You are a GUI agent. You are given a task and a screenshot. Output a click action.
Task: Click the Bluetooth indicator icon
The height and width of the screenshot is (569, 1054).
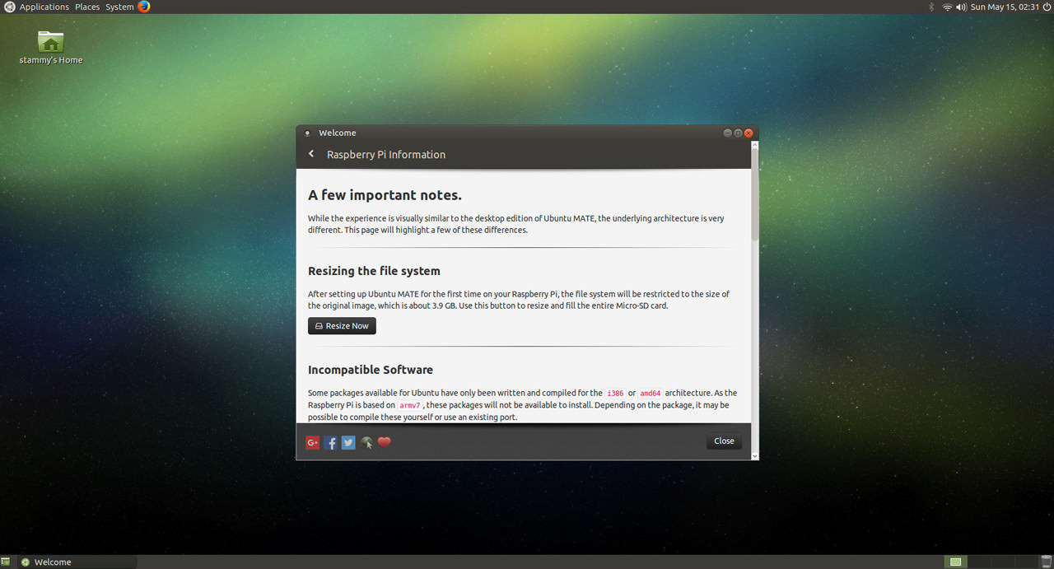(932, 7)
